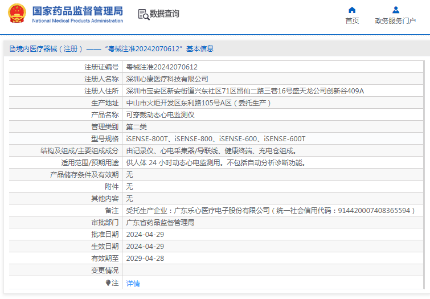
Task: Go to 首页 via home icon
Action: point(352,10)
